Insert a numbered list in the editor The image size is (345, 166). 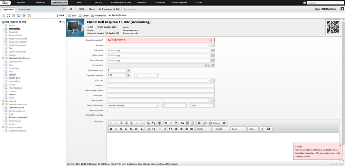149,129
